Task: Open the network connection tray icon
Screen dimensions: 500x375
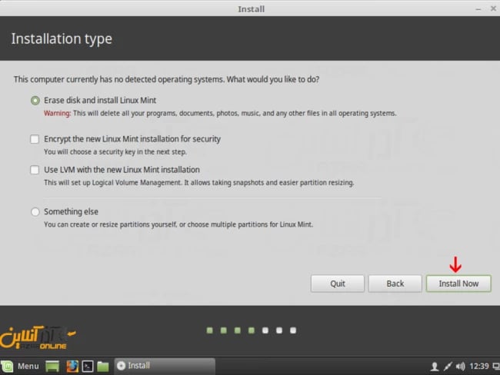Action: pyautogui.click(x=448, y=367)
